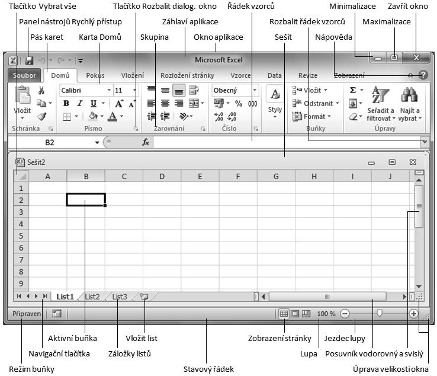The image size is (437, 376).
Task: Click the macro recording icon in status bar
Action: (x=57, y=314)
